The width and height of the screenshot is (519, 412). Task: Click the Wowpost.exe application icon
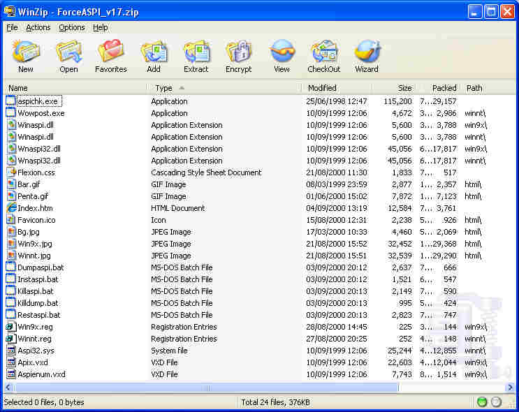pyautogui.click(x=11, y=113)
